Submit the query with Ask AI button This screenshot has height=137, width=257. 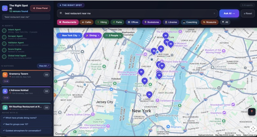point(229,13)
